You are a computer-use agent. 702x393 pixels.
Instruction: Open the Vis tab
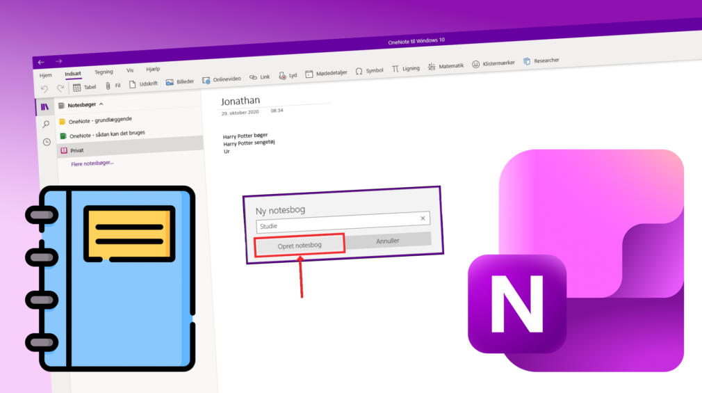(130, 70)
